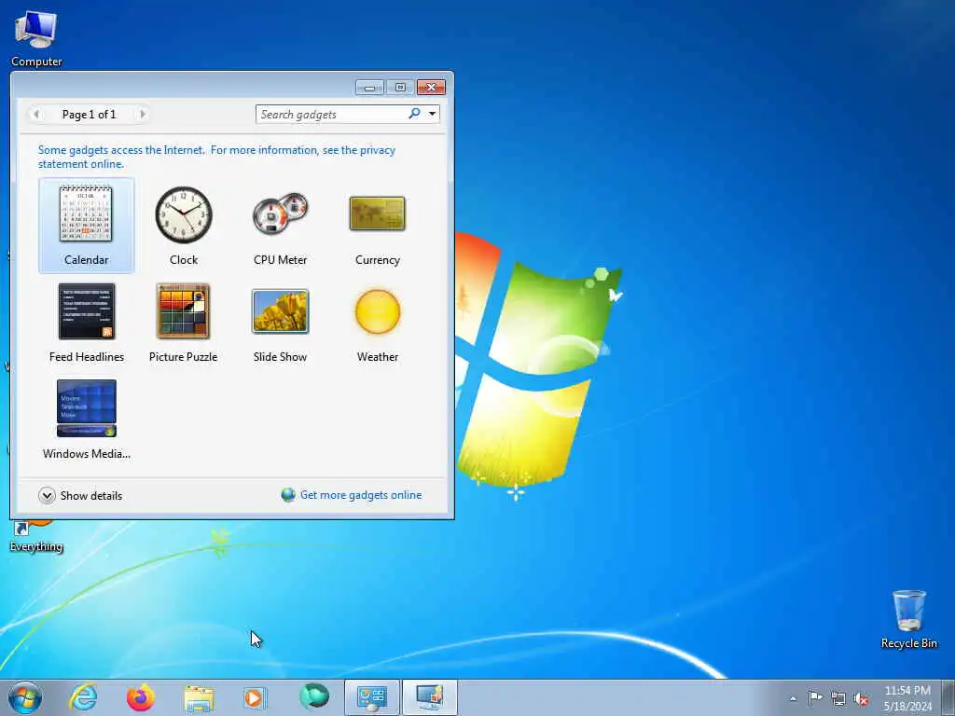Screen dimensions: 955x716
Task: Go to next gadget page arrow
Action: [142, 114]
